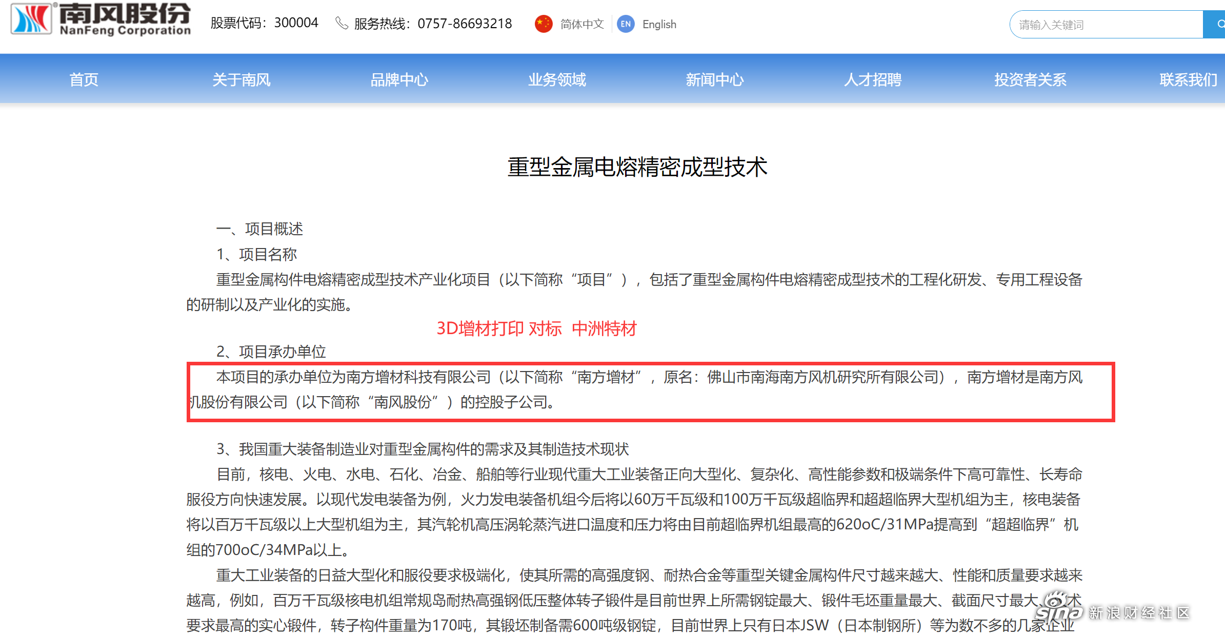
Task: Click the heading 一、项目概述
Action: (x=259, y=229)
